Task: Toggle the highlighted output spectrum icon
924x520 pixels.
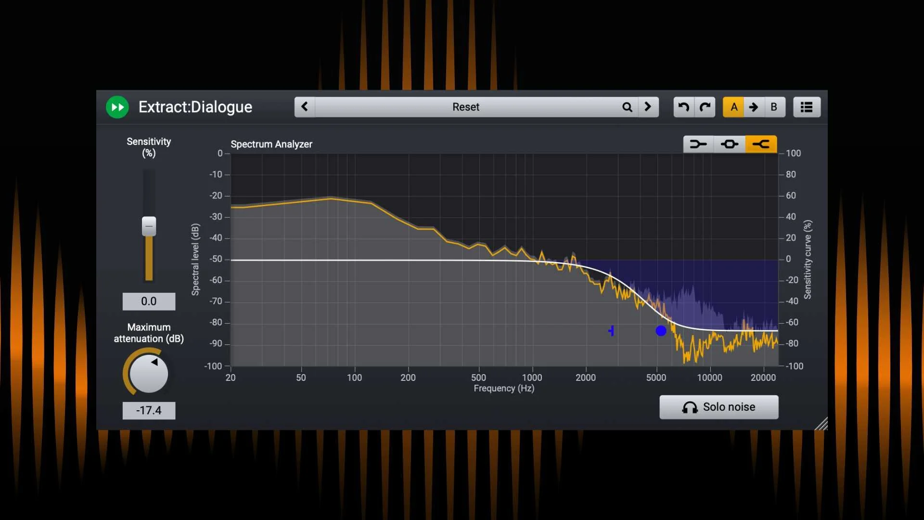Action: [761, 144]
